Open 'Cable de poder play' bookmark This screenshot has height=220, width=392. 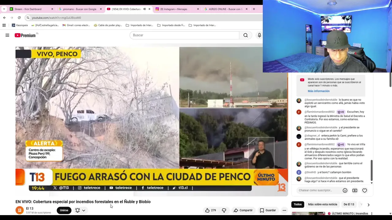pos(108,25)
